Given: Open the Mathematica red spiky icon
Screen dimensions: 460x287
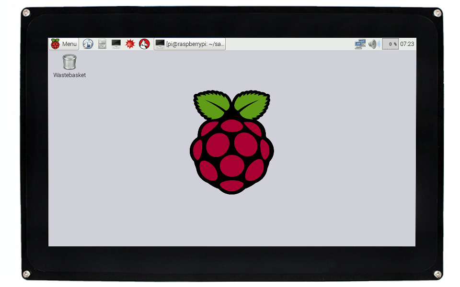Looking at the screenshot, I should [x=130, y=44].
